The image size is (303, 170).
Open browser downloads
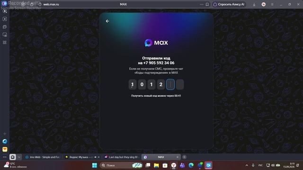coord(254,4)
